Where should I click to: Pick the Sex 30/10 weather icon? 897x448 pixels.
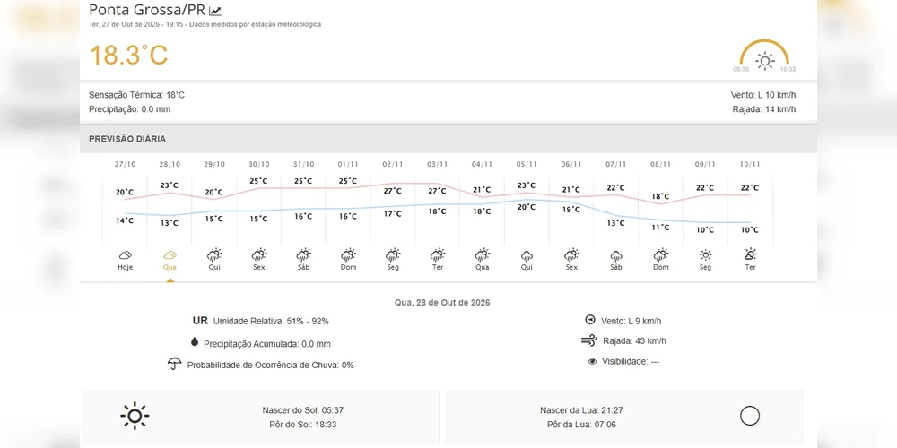tap(259, 254)
